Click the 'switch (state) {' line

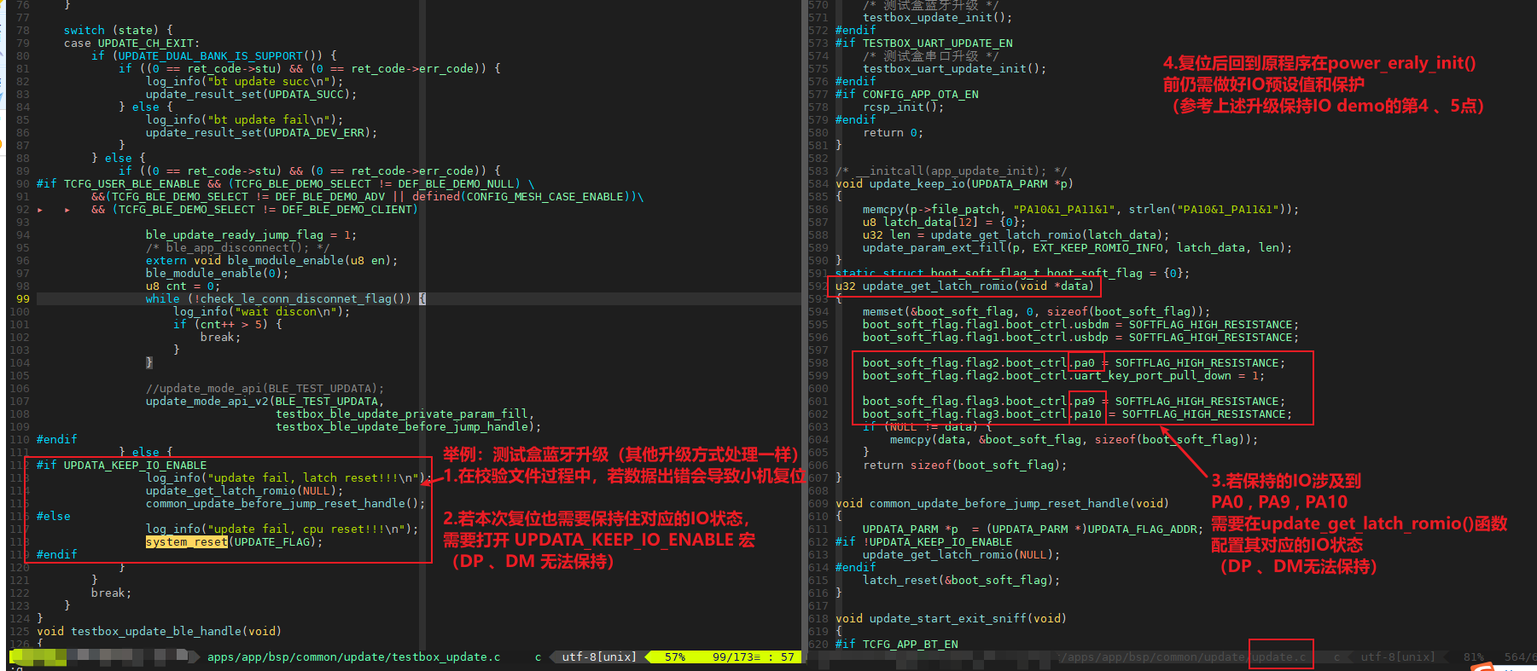(118, 30)
